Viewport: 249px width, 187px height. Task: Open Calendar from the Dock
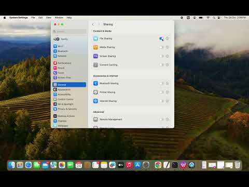[79, 165]
